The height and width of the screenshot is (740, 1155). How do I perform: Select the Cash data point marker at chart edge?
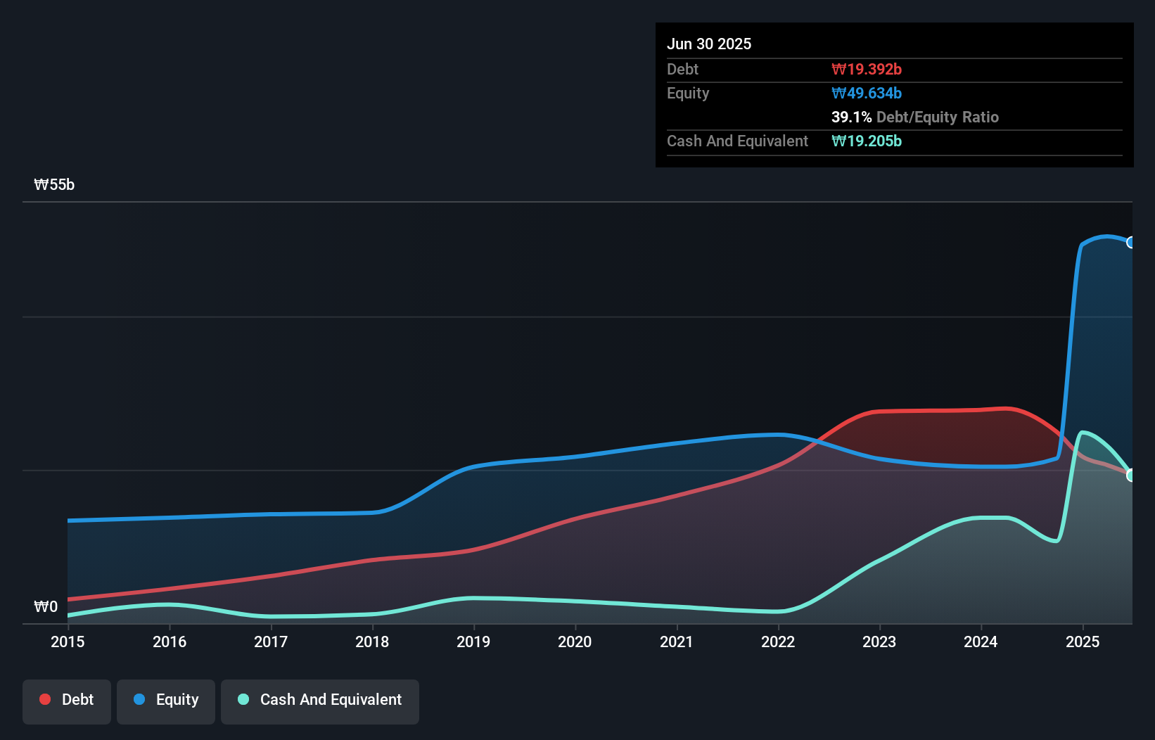1132,476
